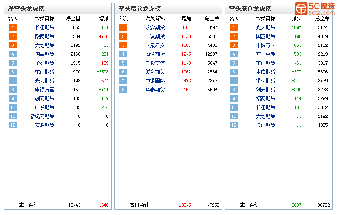Open 徽商期货 in the 净空头龙虎榜 table
The image size is (338, 215).
pyautogui.click(x=44, y=36)
